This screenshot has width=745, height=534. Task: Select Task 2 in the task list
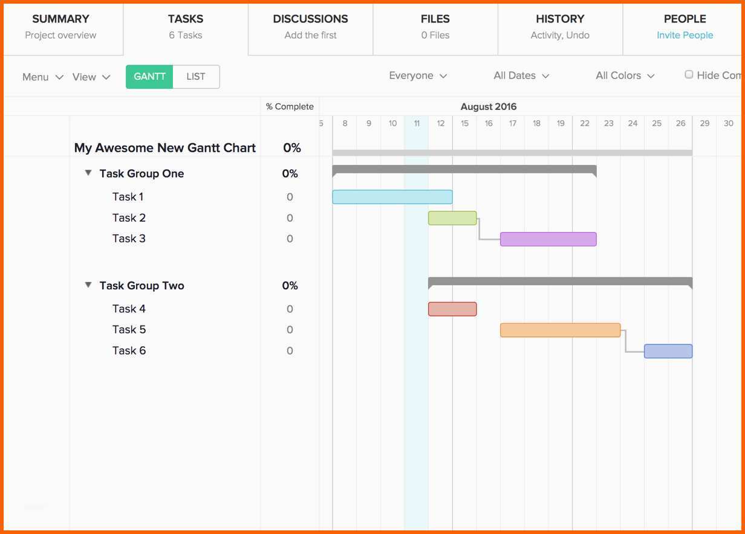(129, 217)
